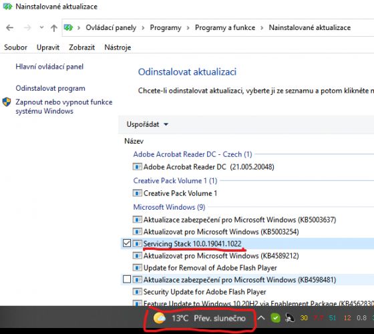Open the recent locations dropdown arrow
The height and width of the screenshot is (334, 374).
(x=41, y=27)
